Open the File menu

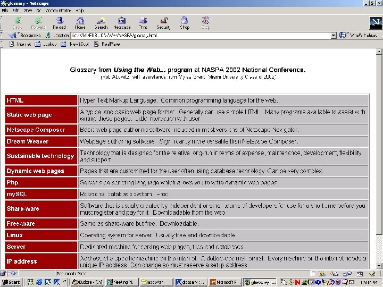tap(5, 10)
